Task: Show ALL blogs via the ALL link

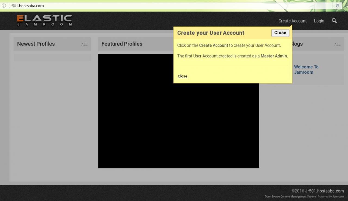Action: pyautogui.click(x=337, y=44)
